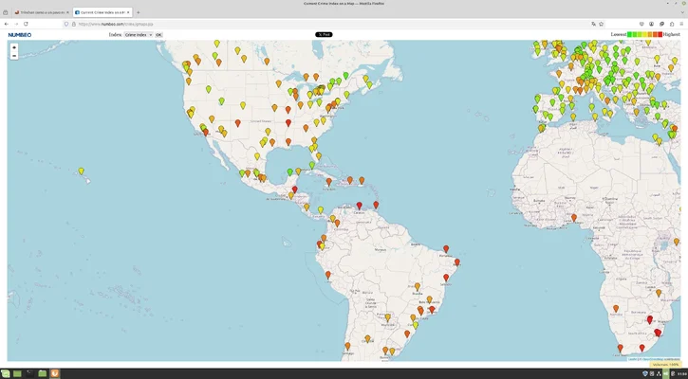Open the Firefox account icon
Image resolution: width=688 pixels, height=379 pixels.
click(652, 24)
